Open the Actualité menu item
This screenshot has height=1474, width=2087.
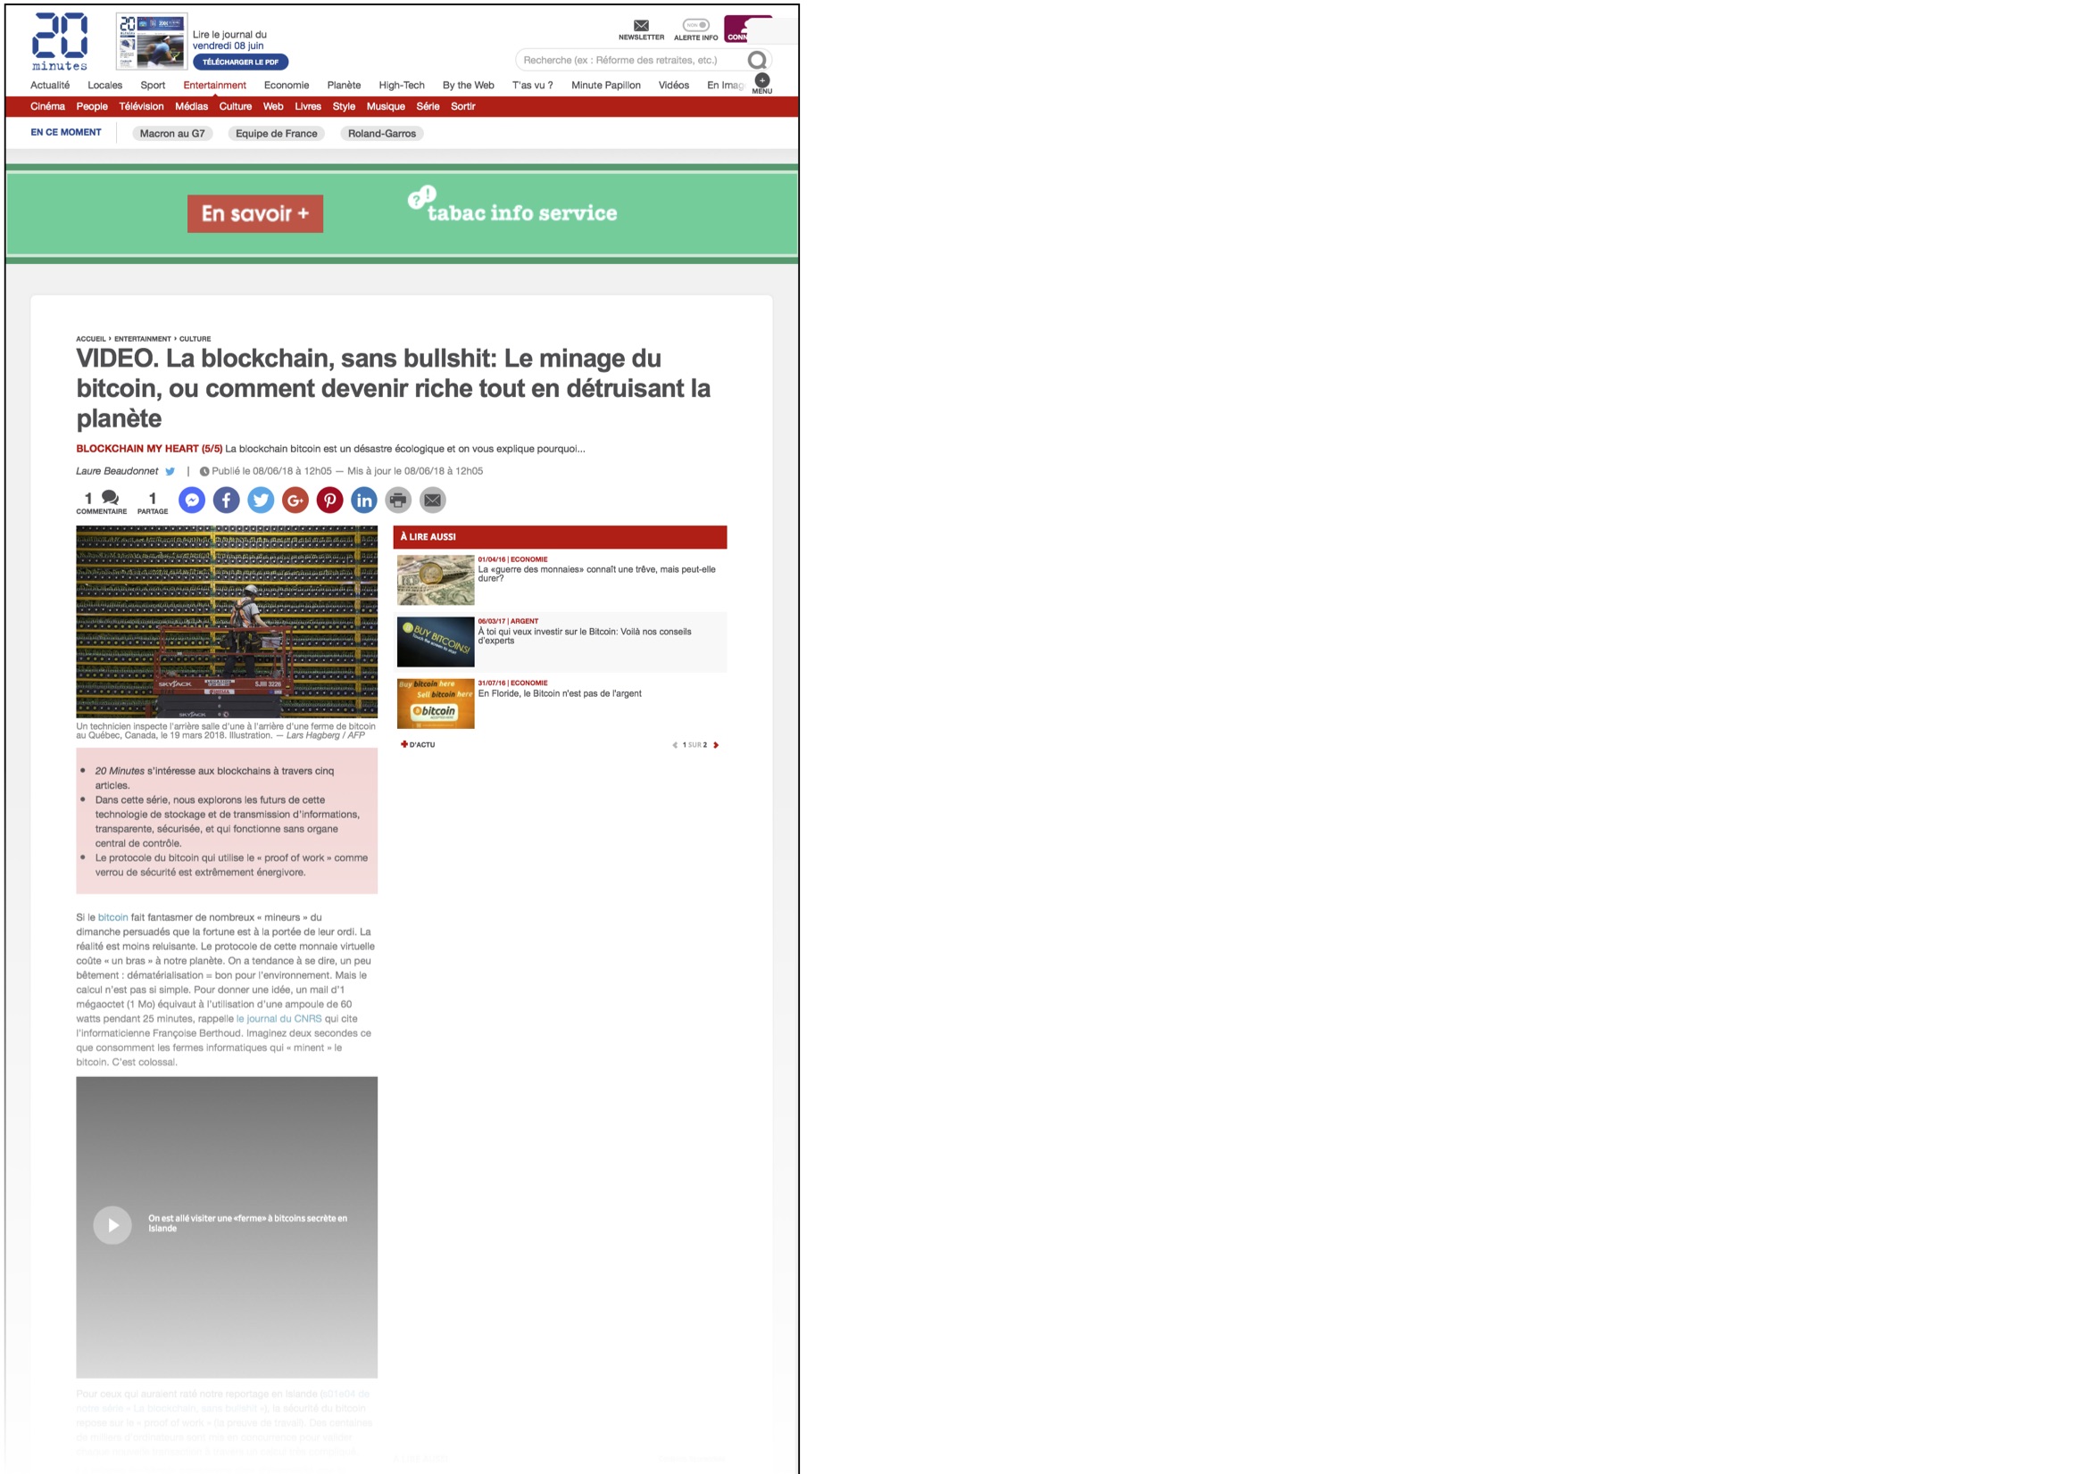[x=50, y=86]
